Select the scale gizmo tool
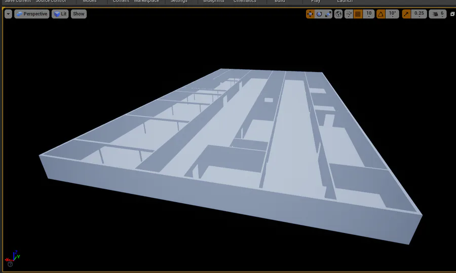456x273 pixels. (328, 14)
